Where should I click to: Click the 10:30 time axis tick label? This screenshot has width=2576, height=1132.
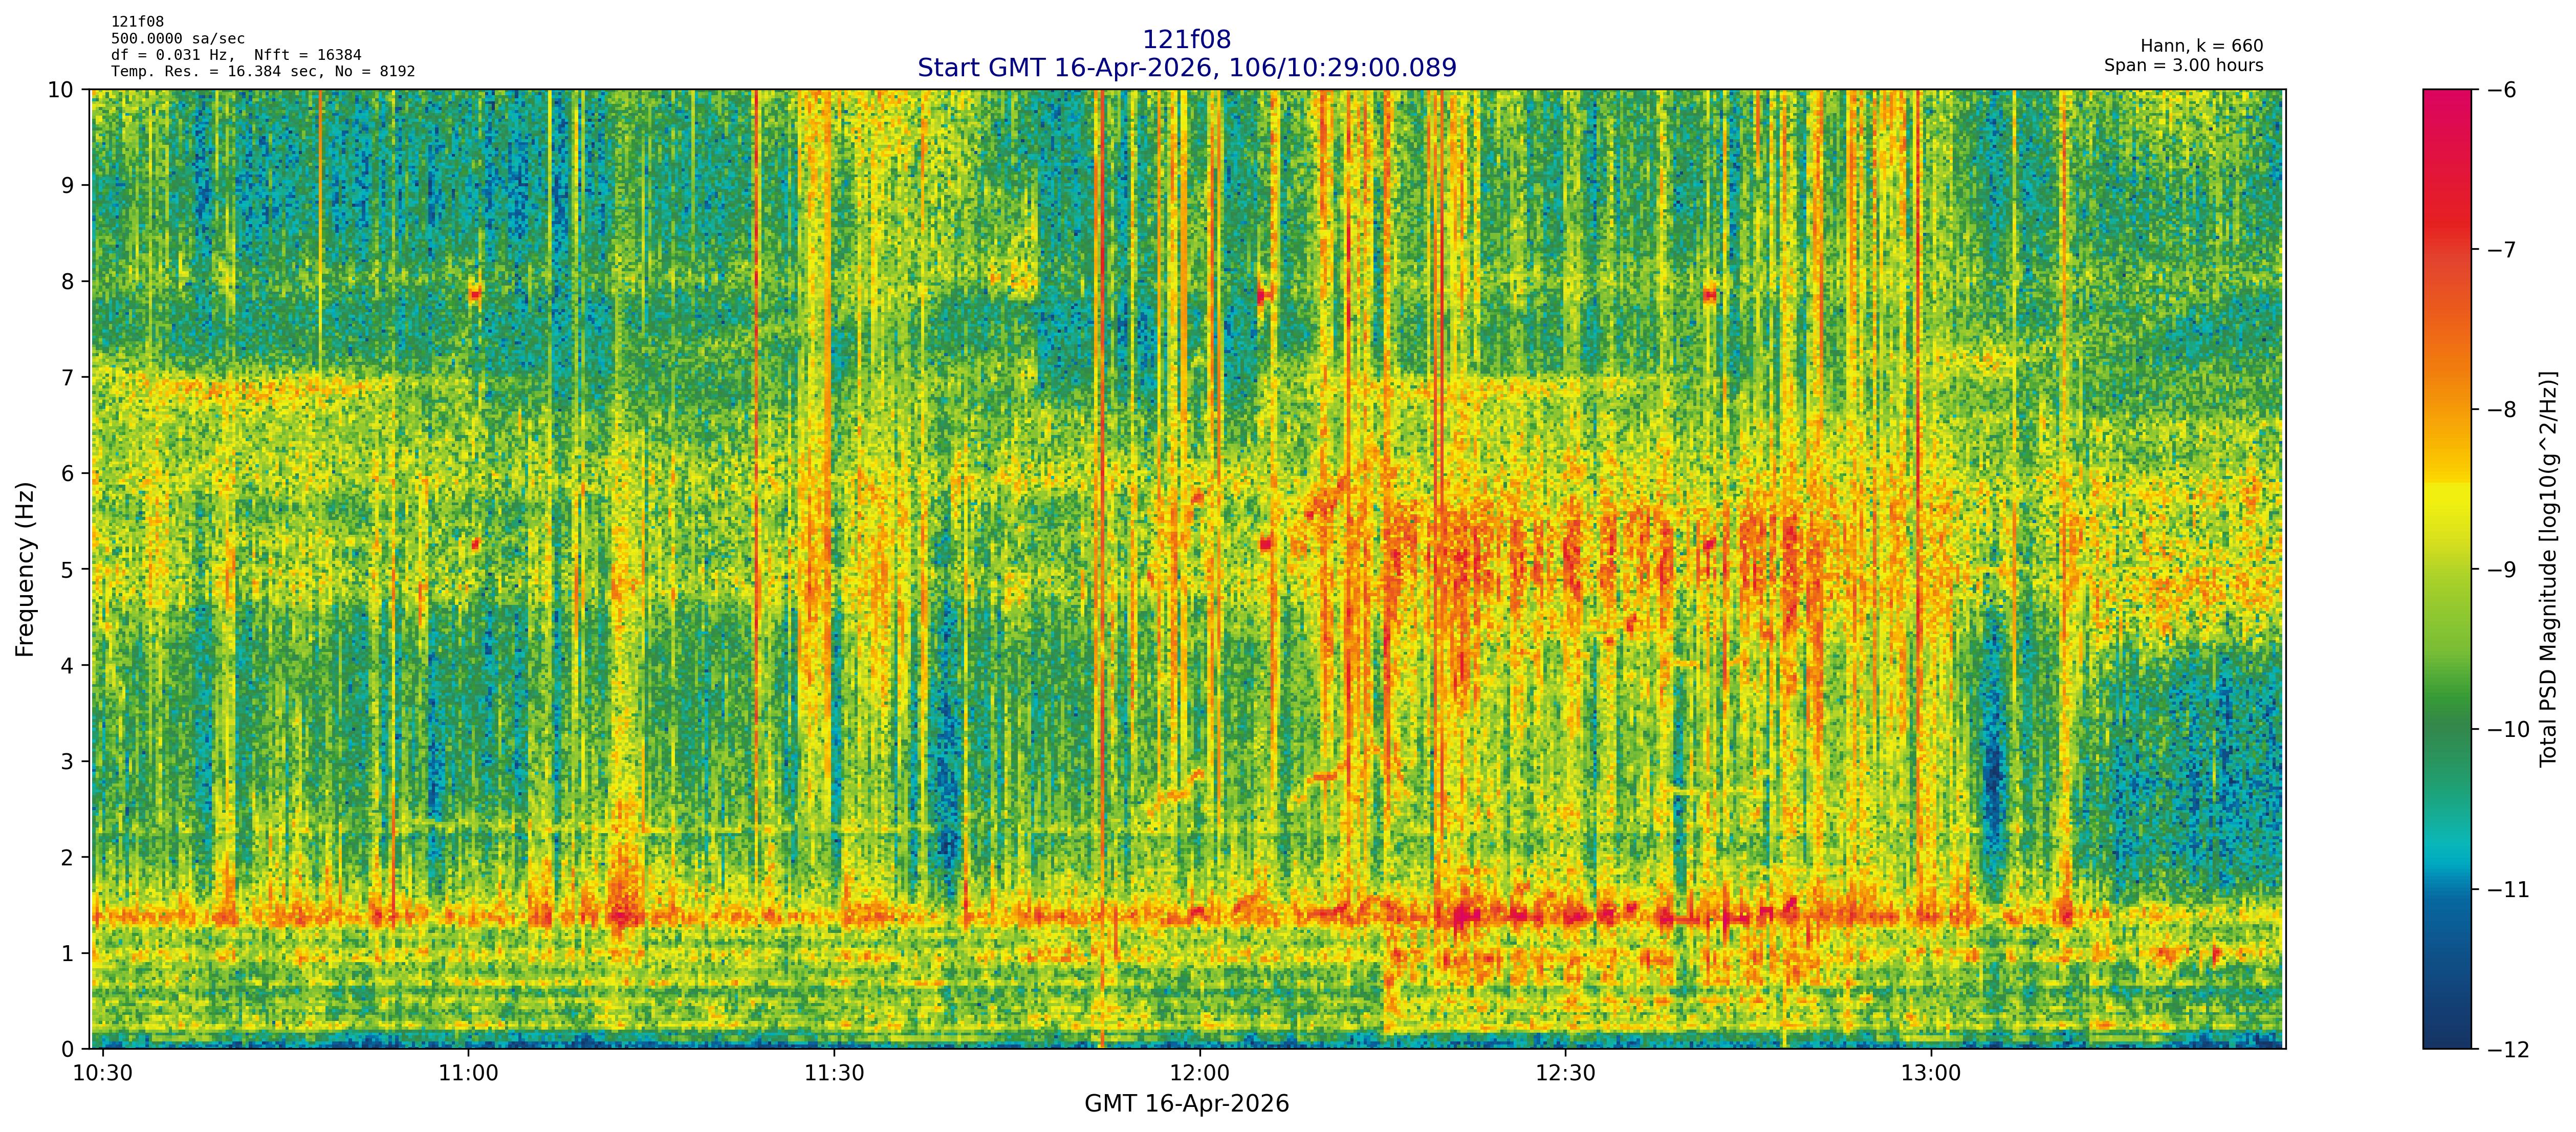103,1074
